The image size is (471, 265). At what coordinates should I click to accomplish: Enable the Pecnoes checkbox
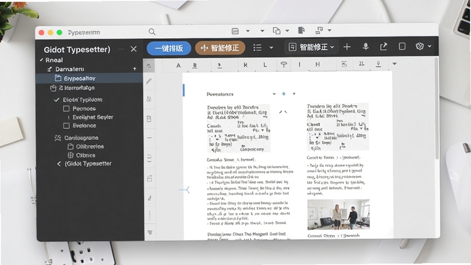(x=67, y=108)
